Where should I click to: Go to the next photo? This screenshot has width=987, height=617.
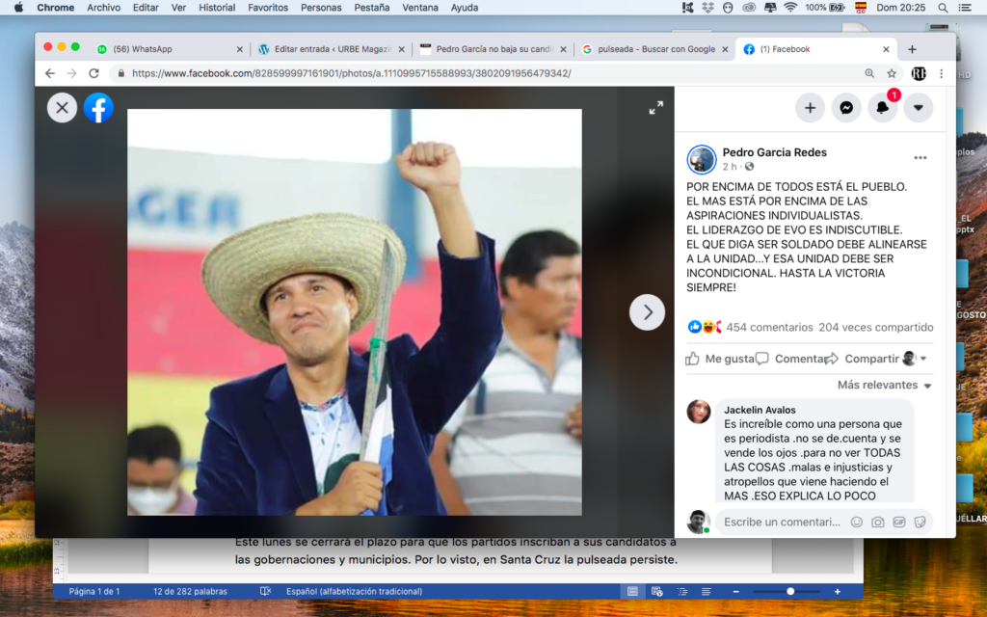647,312
